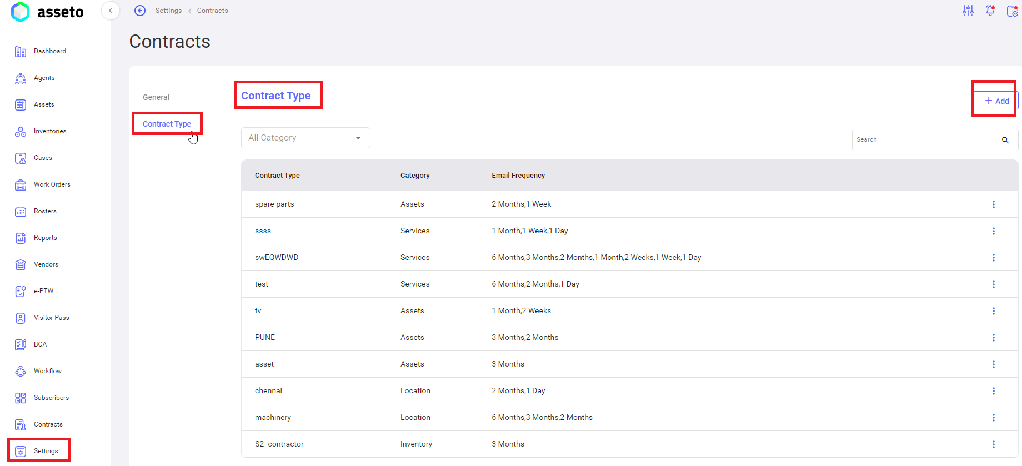This screenshot has width=1022, height=466.
Task: Click the Agents sidebar icon
Action: click(x=21, y=78)
